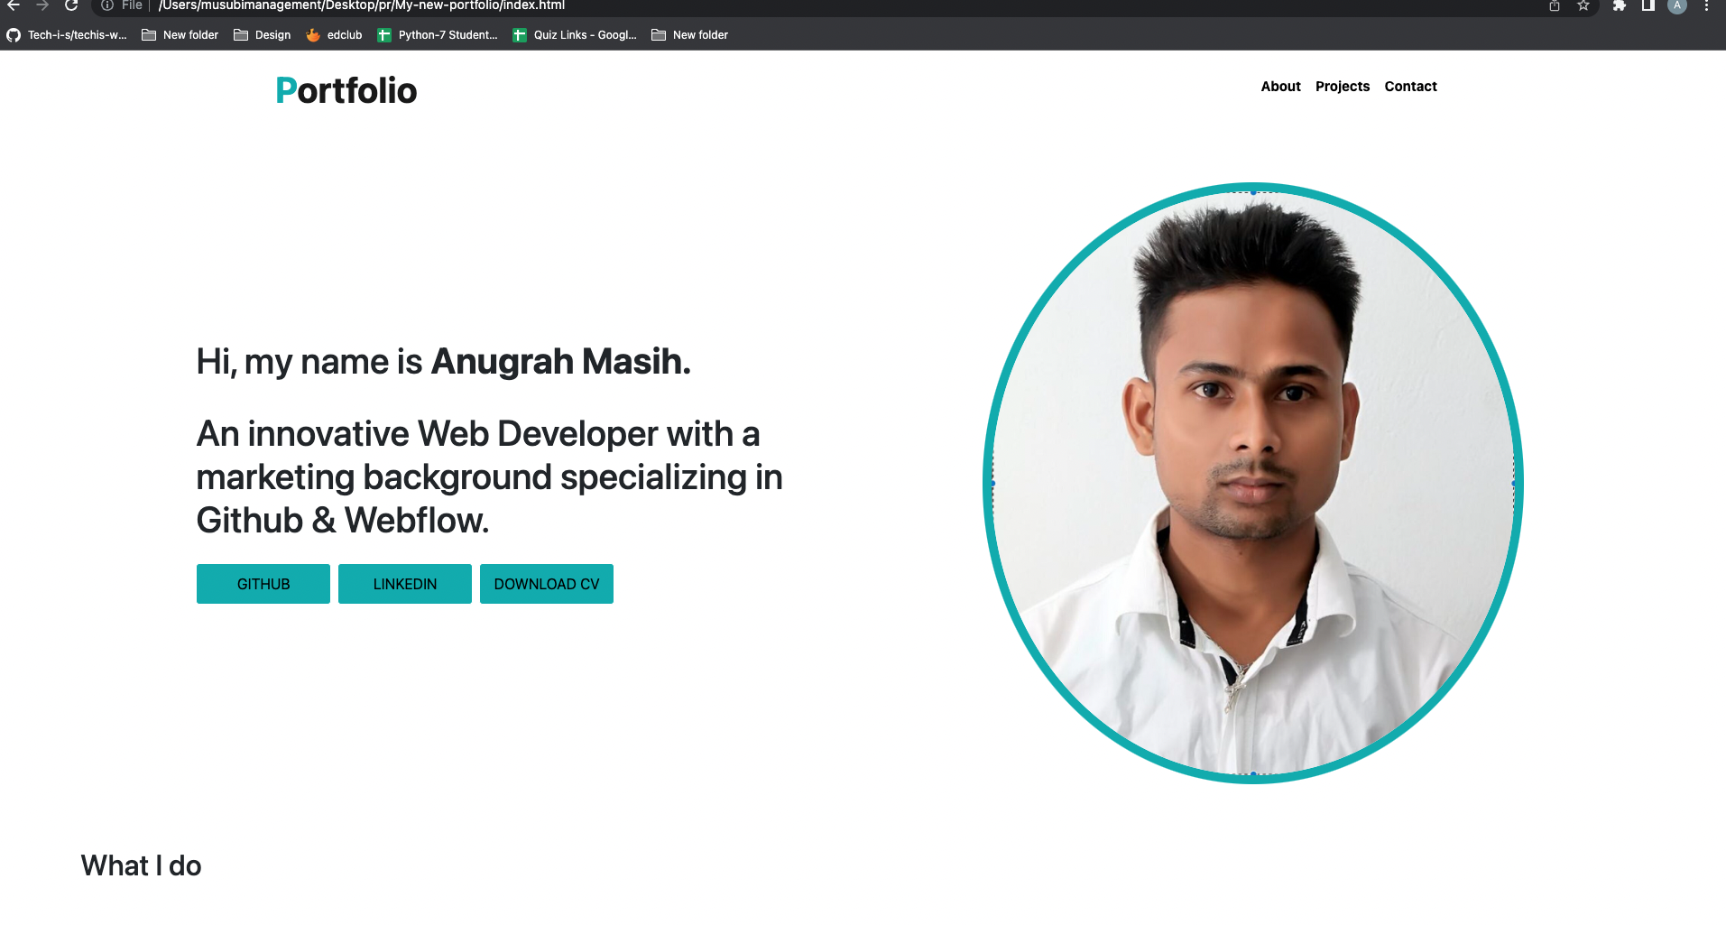The height and width of the screenshot is (925, 1726).
Task: Open the edclub bookmark
Action: (335, 35)
